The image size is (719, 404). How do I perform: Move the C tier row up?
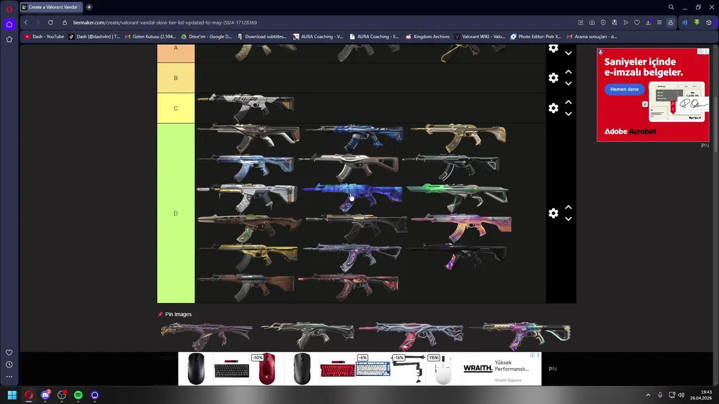point(568,102)
